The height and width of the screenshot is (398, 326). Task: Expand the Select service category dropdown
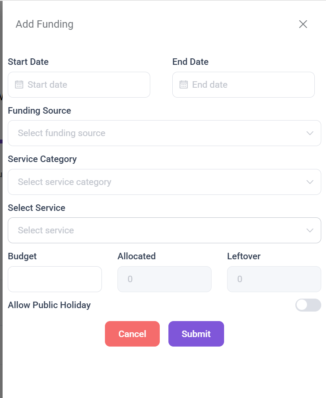click(x=155, y=182)
